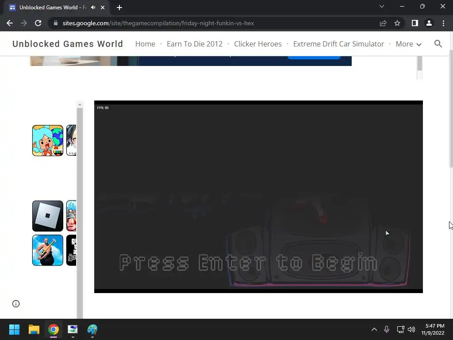Open the anime girl game thumbnail

coord(71,140)
